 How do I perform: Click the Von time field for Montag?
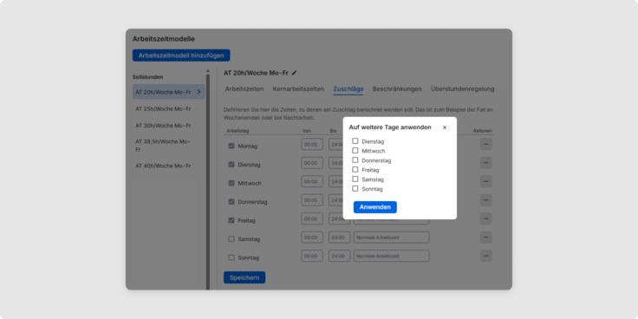click(x=312, y=144)
